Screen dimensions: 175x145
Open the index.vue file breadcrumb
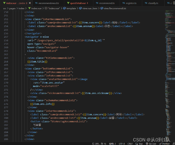36,8
